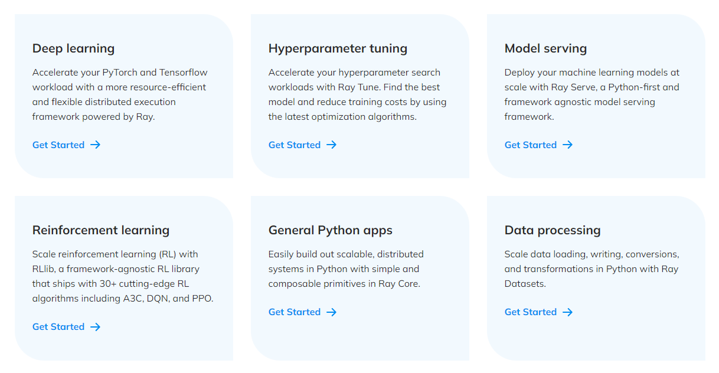Screen dimensions: 719x373
Task: Click the arrow icon under Data processing
Action: click(x=568, y=312)
